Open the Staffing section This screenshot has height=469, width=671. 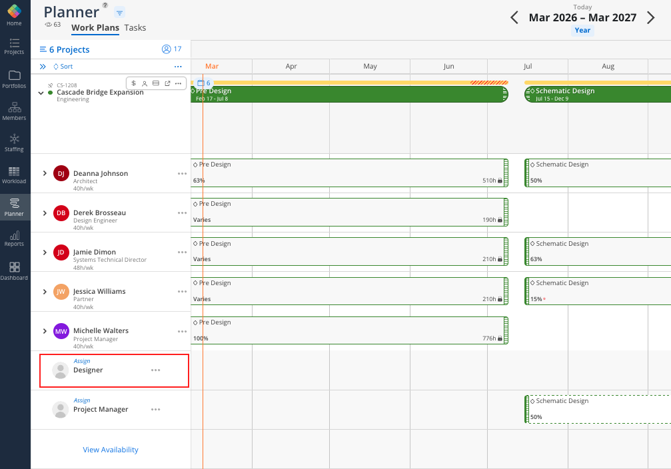click(x=14, y=143)
